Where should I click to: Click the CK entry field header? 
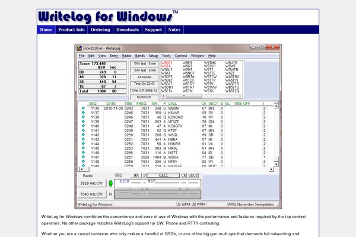pyautogui.click(x=184, y=175)
